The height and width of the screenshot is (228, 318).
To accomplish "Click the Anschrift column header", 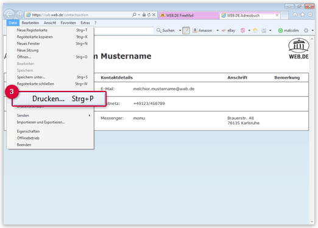I will (x=237, y=77).
